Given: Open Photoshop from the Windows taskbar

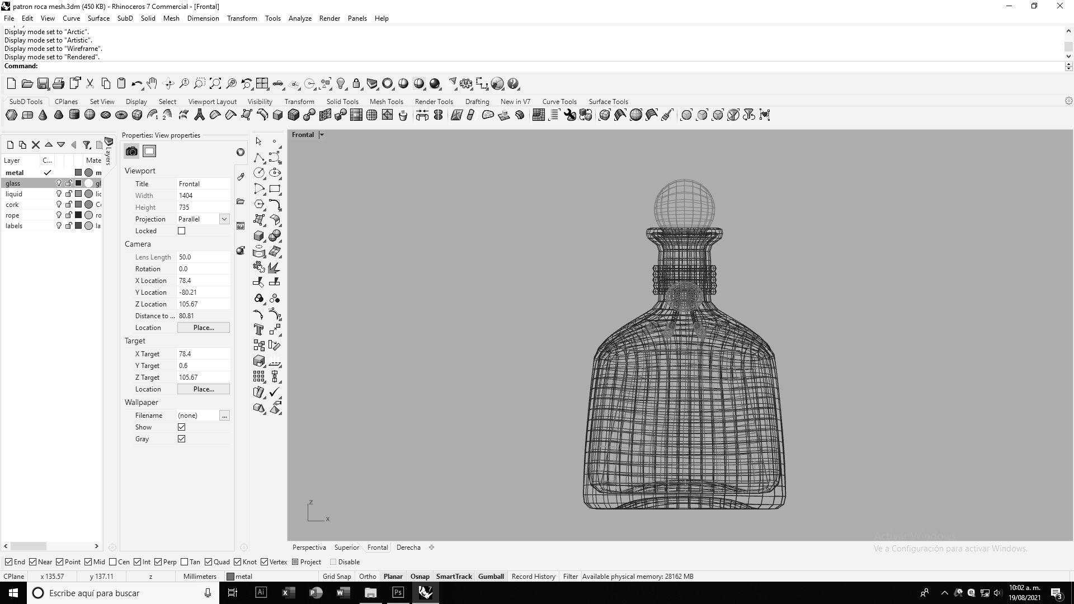Looking at the screenshot, I should pos(398,593).
